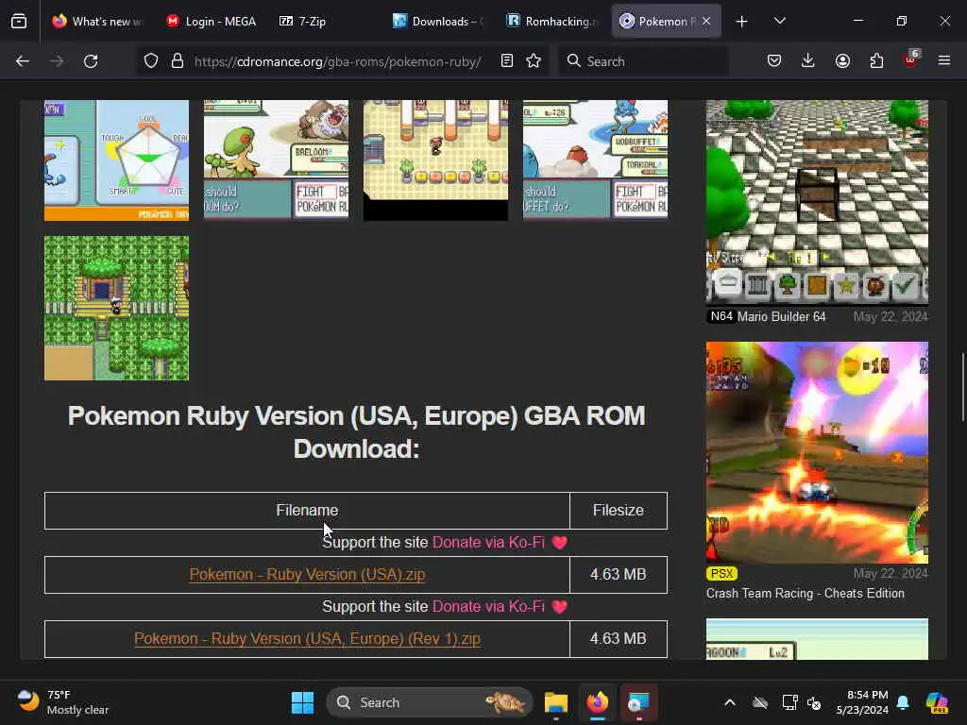
Task: Switch to 7-Zip tab
Action: [x=325, y=22]
